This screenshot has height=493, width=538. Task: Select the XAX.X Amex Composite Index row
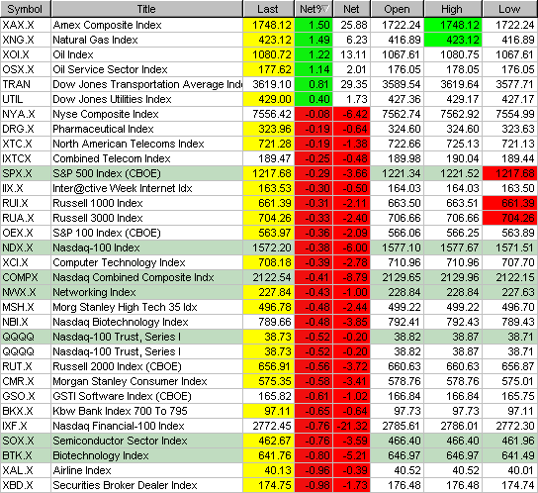pos(269,25)
